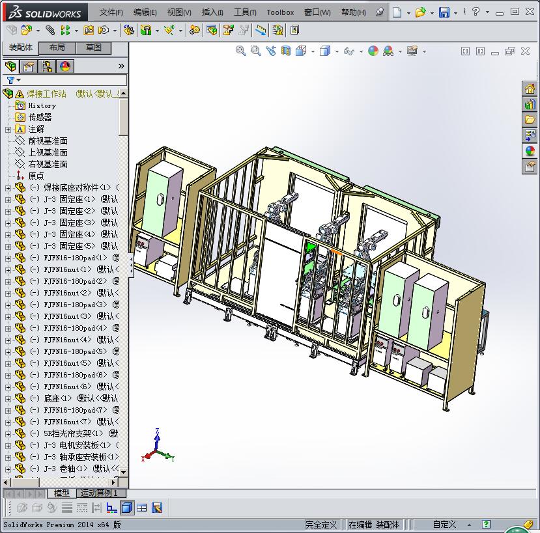Switch to the 草图 tab
The width and height of the screenshot is (540, 533).
[93, 48]
